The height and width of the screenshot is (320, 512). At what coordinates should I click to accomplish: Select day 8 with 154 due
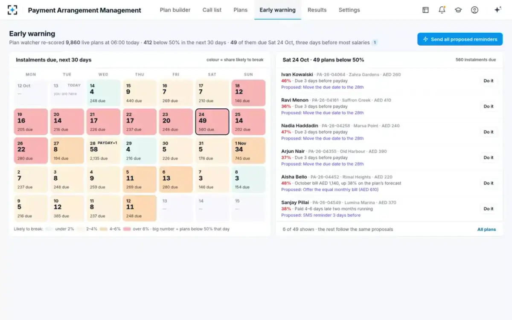(248, 179)
